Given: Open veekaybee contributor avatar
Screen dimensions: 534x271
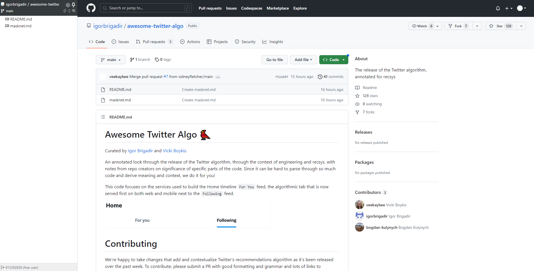Looking at the screenshot, I should [360, 205].
